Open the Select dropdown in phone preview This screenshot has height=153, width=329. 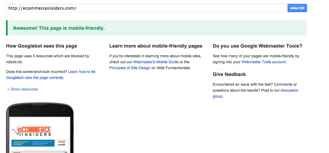(x=40, y=152)
